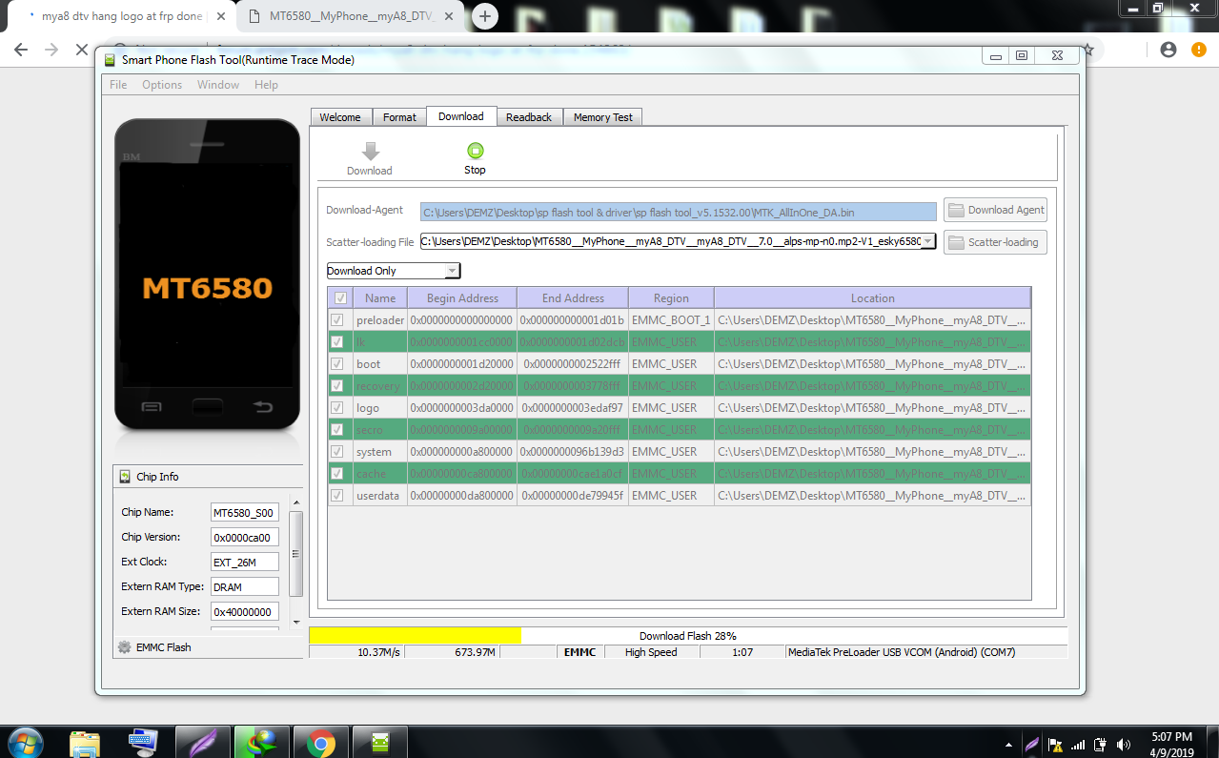This screenshot has width=1219, height=758.
Task: Click Chrome forward arrow
Action: pyautogui.click(x=51, y=50)
